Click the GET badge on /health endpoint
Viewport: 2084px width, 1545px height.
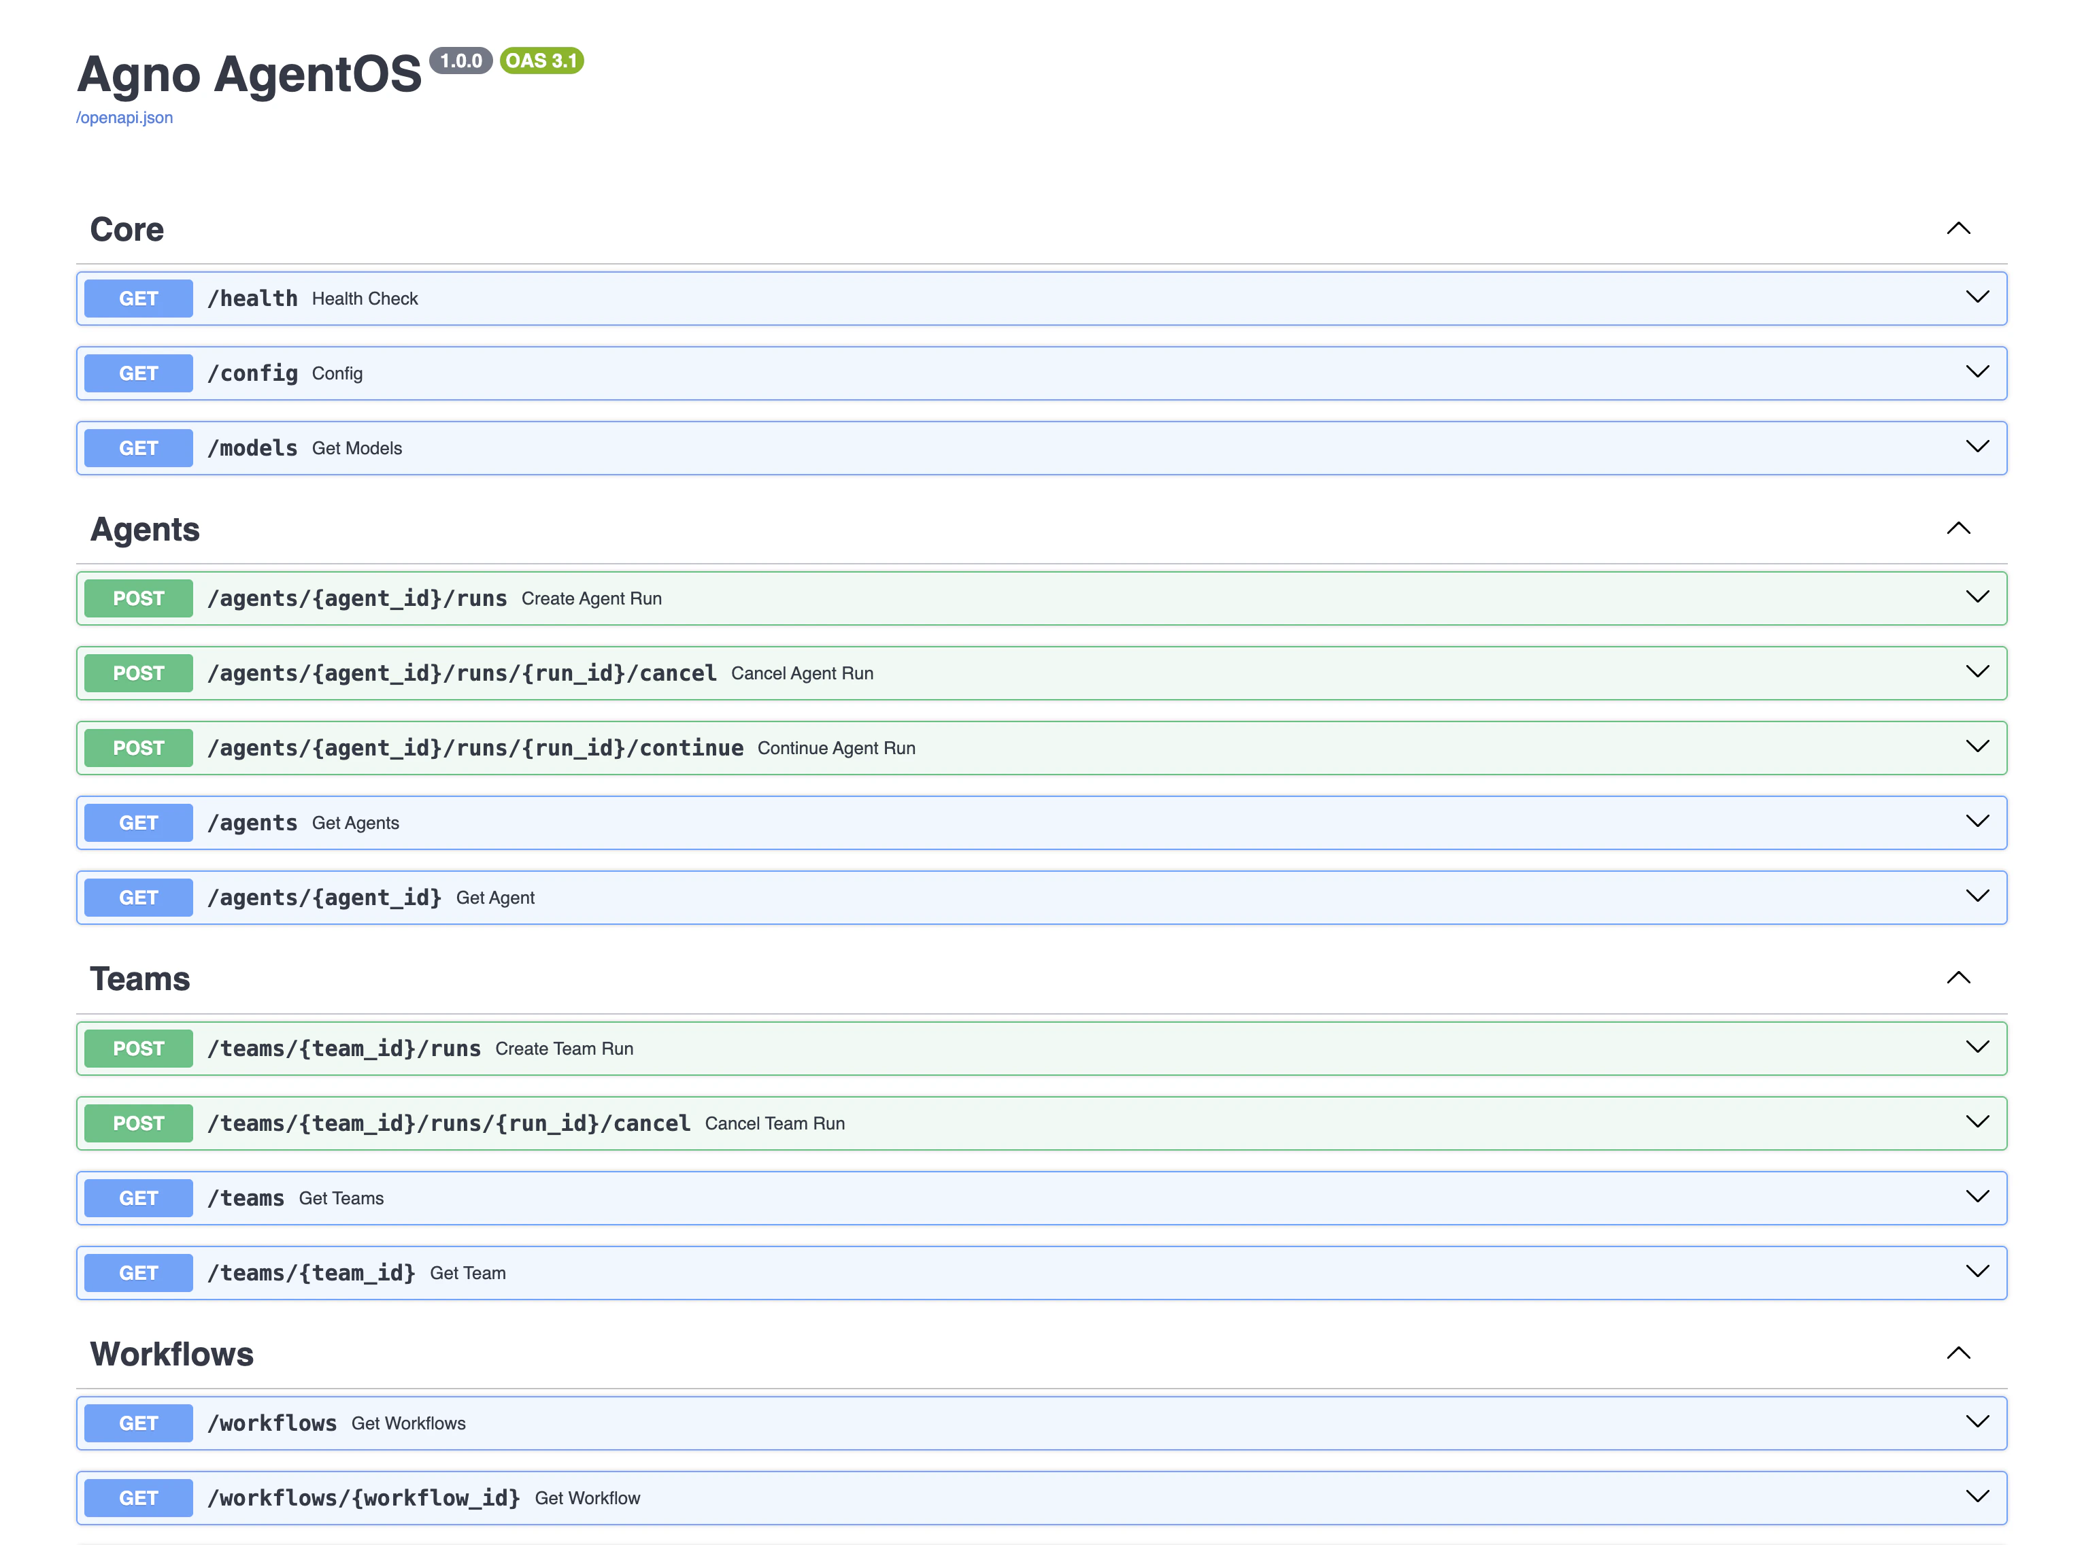pos(137,299)
